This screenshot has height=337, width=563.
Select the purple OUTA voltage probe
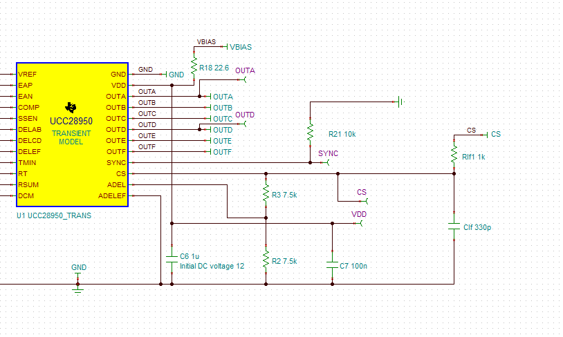(x=245, y=75)
